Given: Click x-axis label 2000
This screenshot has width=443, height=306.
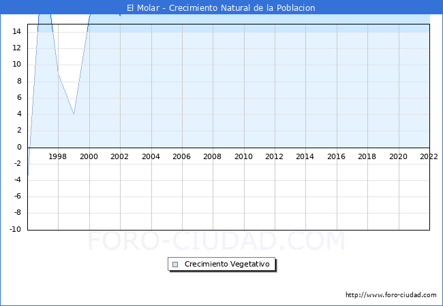Looking at the screenshot, I should click(x=89, y=156).
